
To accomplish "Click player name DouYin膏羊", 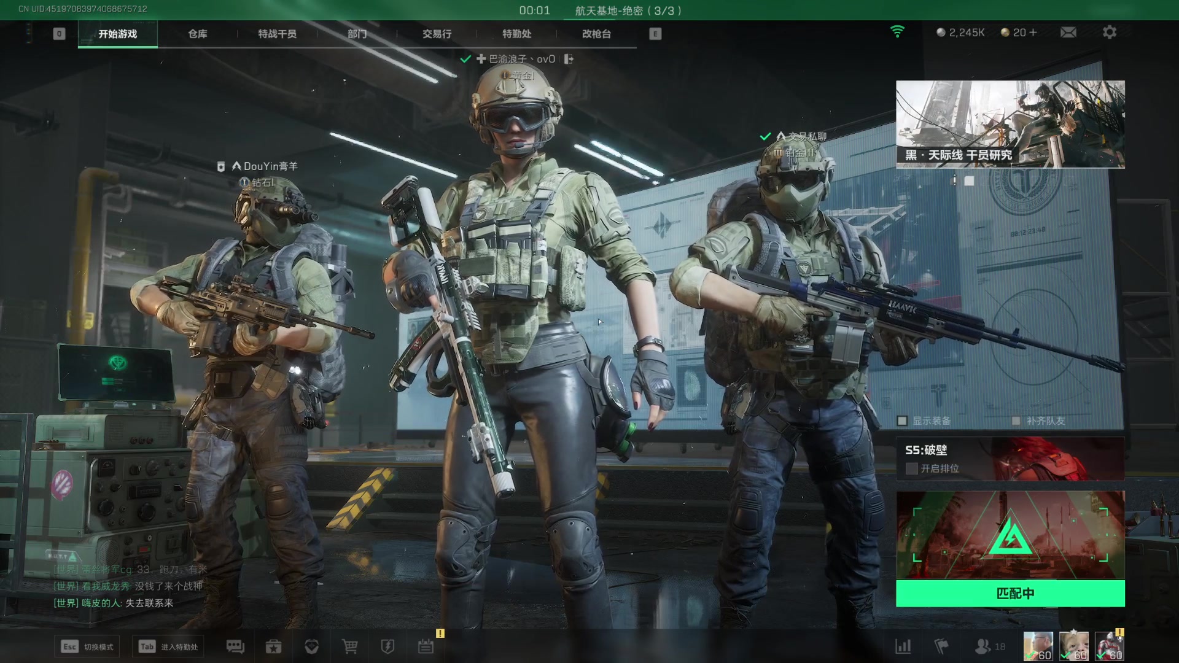I will (270, 166).
